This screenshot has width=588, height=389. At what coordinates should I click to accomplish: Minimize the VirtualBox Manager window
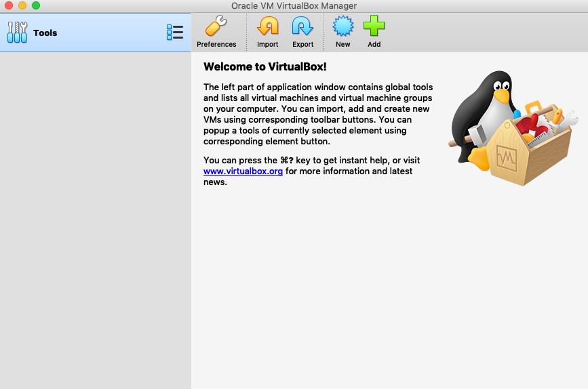(x=22, y=5)
